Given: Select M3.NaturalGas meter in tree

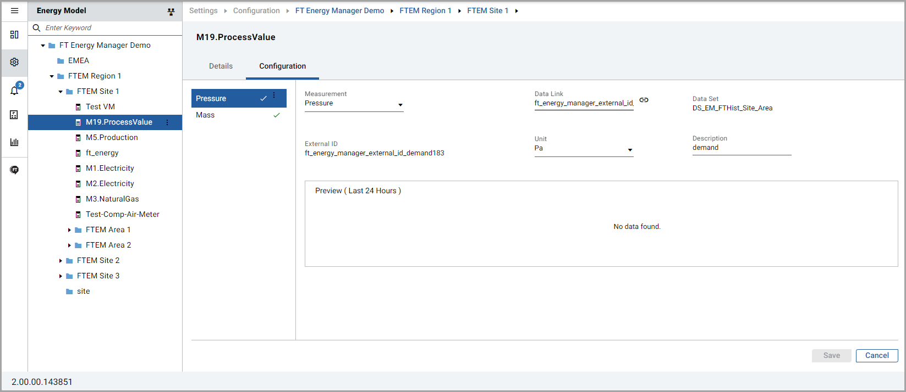Looking at the screenshot, I should coord(112,199).
